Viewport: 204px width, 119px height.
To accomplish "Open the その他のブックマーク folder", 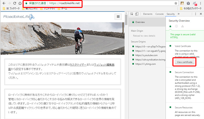I will coord(191,9).
